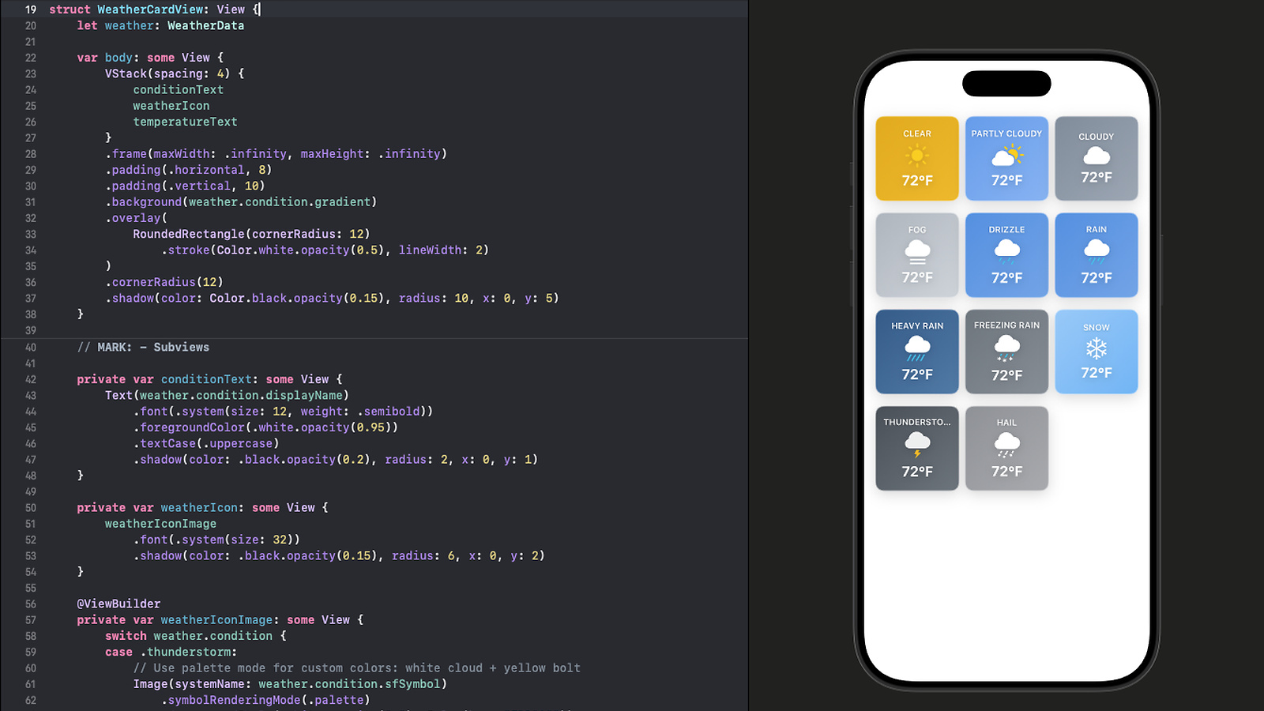Select the Clear card showing 72°F

(x=916, y=158)
